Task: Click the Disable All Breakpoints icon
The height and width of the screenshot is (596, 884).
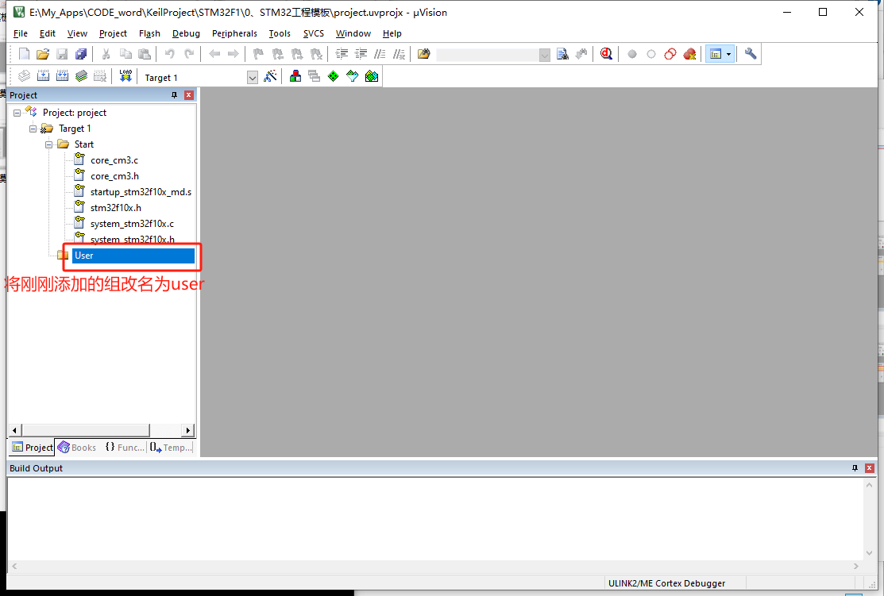Action: [x=670, y=54]
